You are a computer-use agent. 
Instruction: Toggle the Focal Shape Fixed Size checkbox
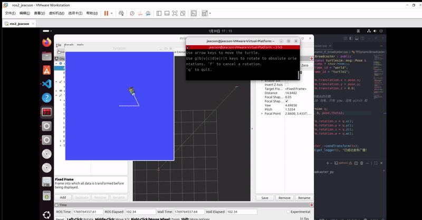287,101
